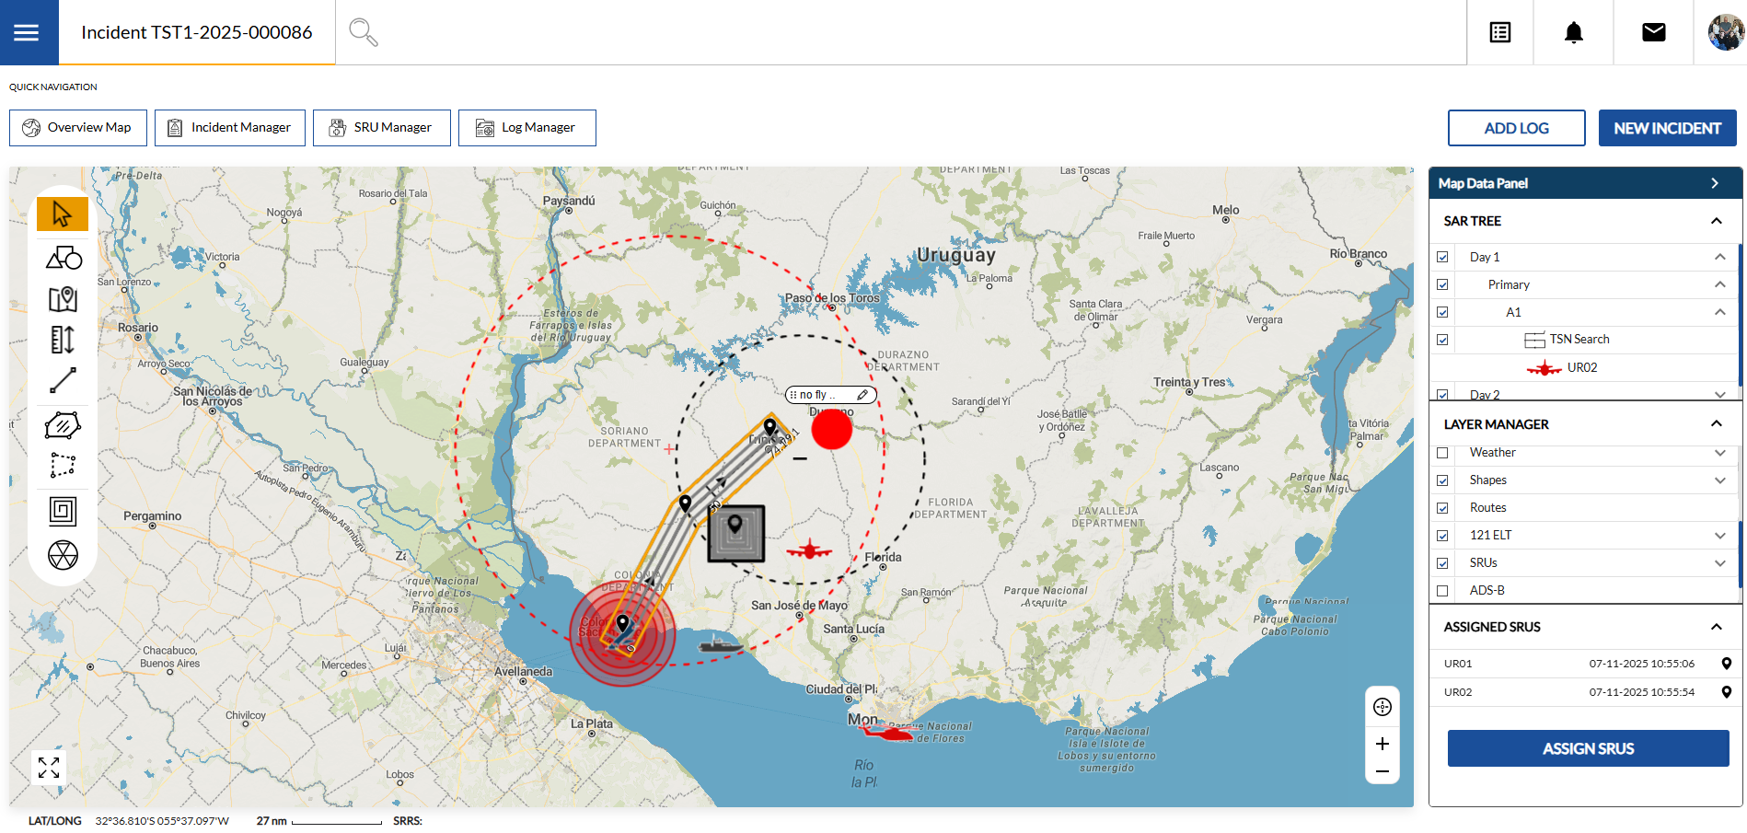Viewport: 1747px width, 833px height.
Task: Toggle fullscreen map view
Action: pyautogui.click(x=49, y=768)
